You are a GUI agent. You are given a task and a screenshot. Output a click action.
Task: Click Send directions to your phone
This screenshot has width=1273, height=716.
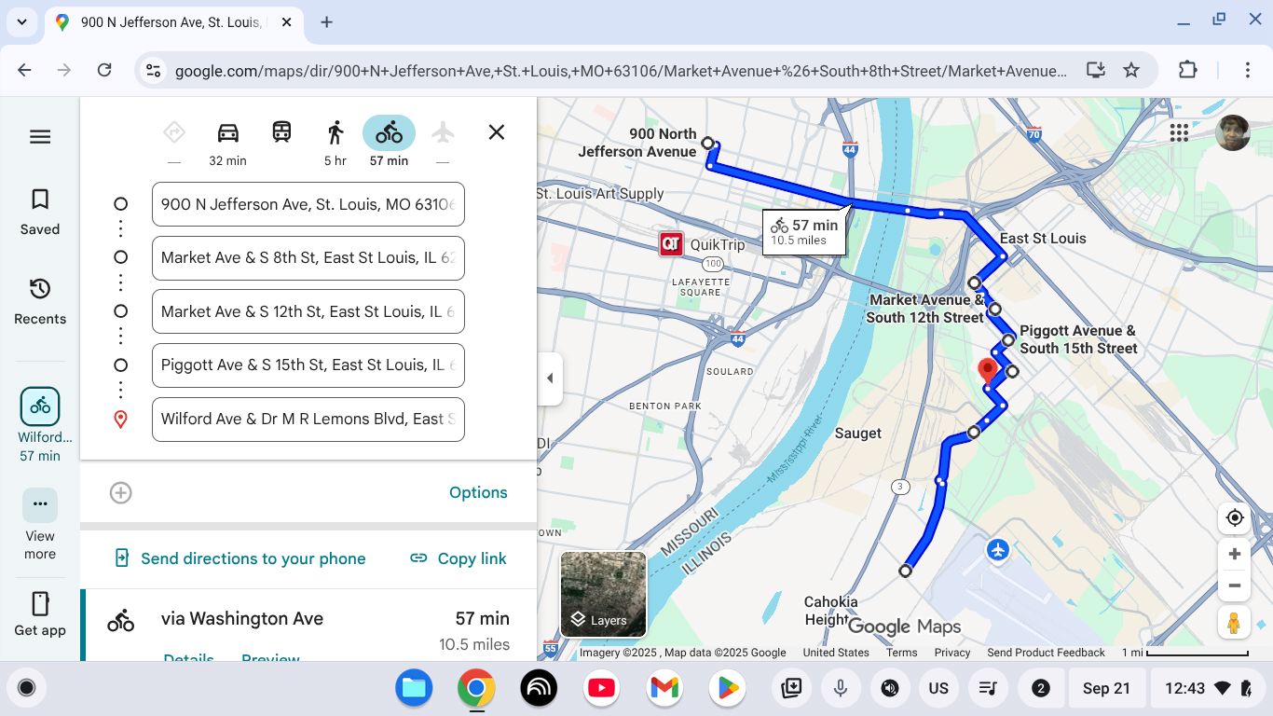pyautogui.click(x=240, y=558)
